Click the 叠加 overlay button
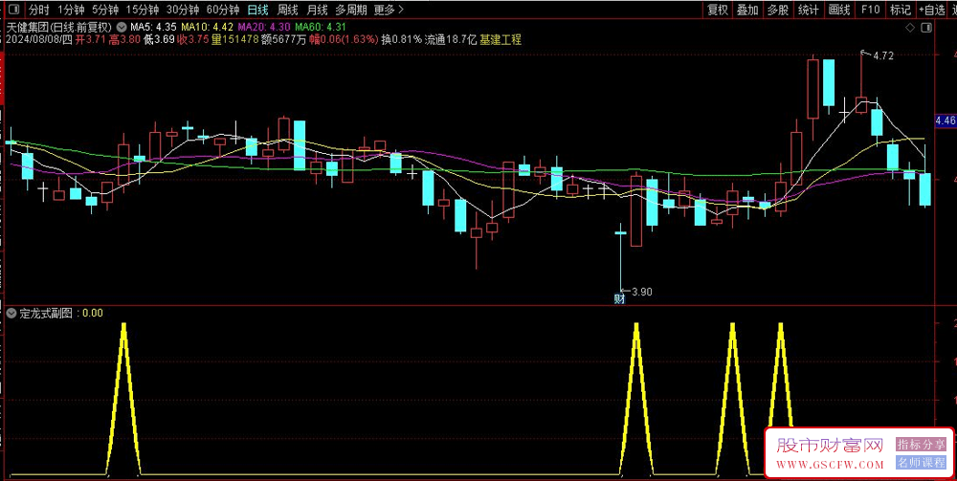Screen dimensions: 957x481 [747, 10]
